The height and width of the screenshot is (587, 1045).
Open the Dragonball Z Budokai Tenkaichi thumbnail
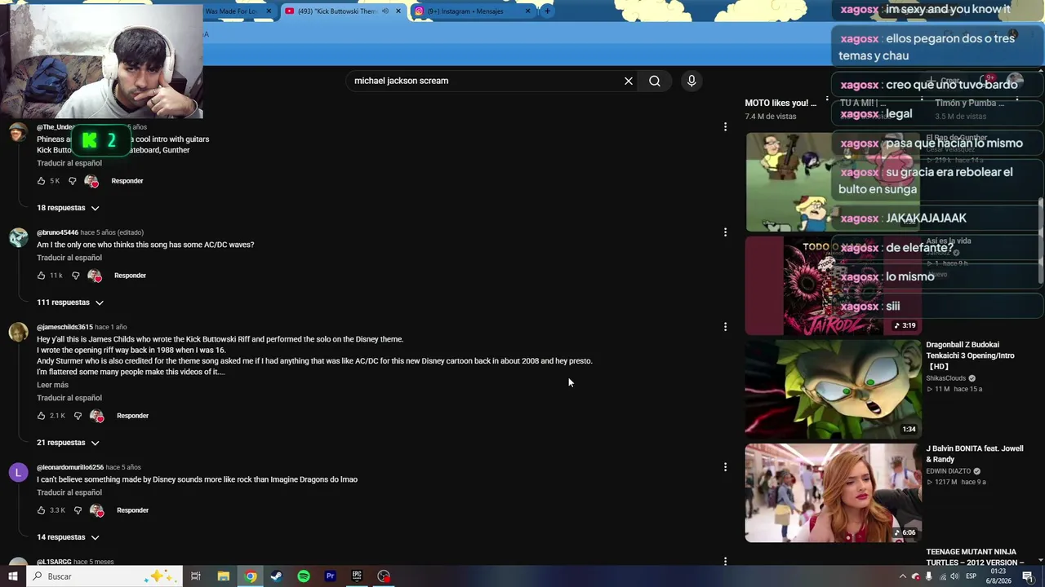click(x=833, y=389)
